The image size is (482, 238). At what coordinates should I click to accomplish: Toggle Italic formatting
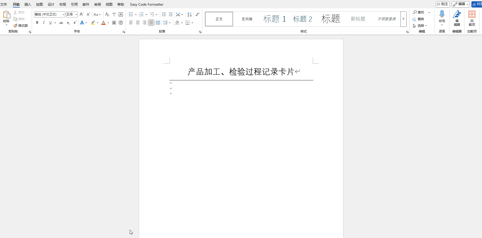click(44, 23)
